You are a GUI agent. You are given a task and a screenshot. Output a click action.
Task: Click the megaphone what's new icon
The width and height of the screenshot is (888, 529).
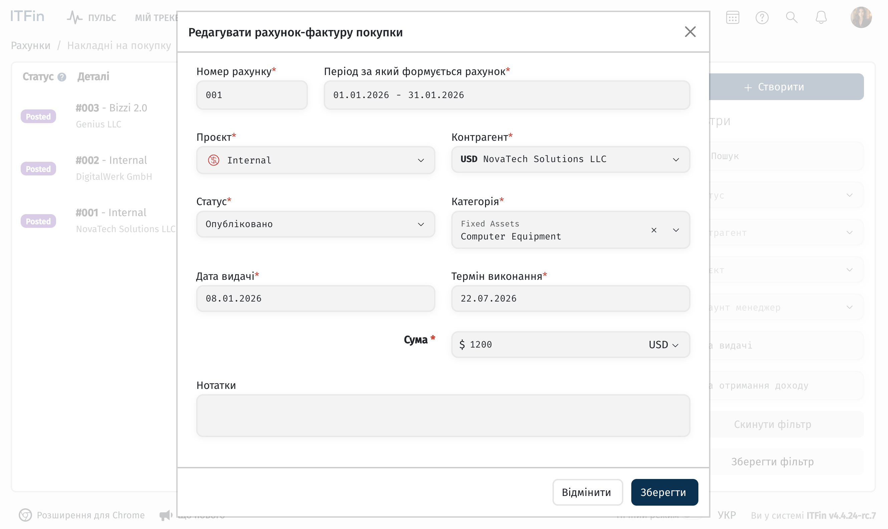pos(166,515)
